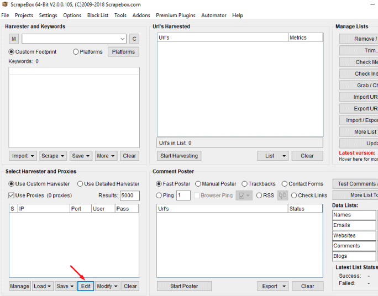Click the Metrics column header

coord(306,38)
